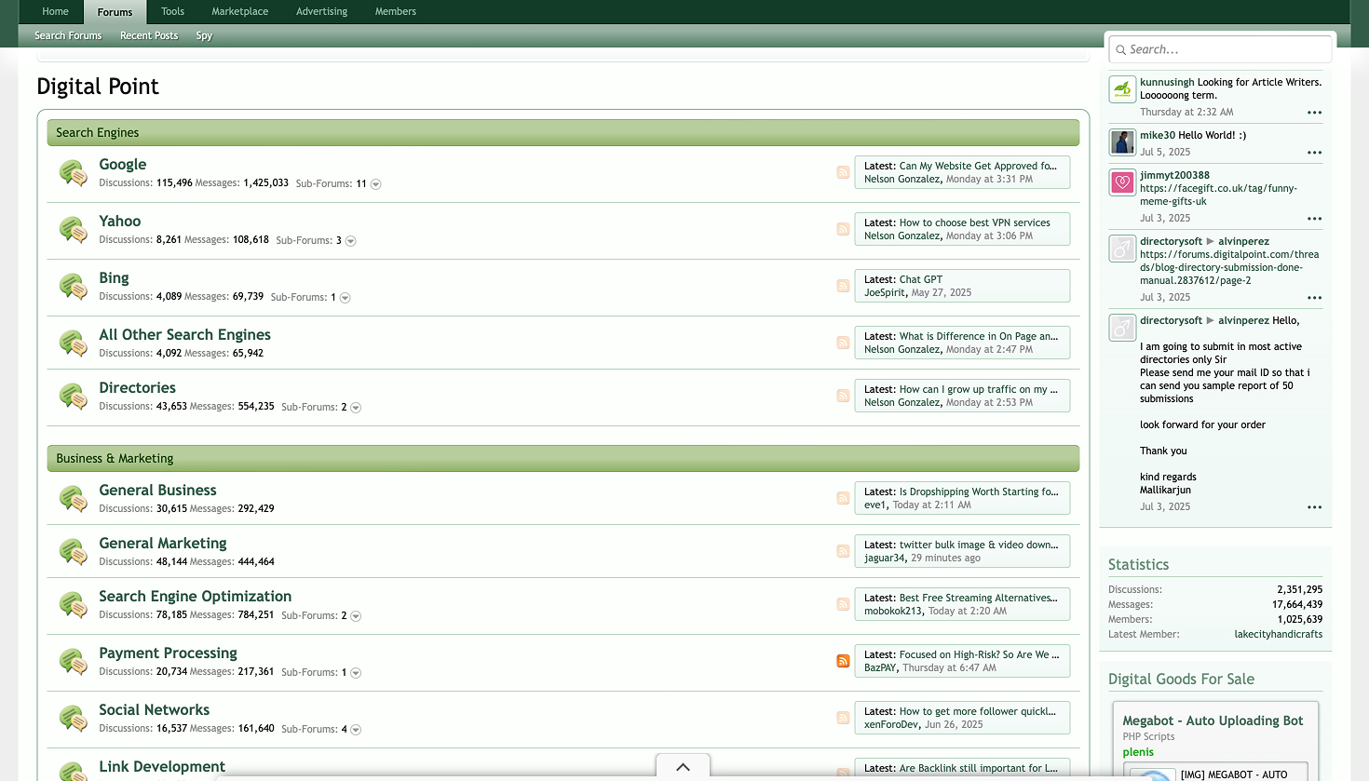Image resolution: width=1369 pixels, height=781 pixels.
Task: Expand Yahoo sub-forums dropdown arrow
Action: point(351,241)
